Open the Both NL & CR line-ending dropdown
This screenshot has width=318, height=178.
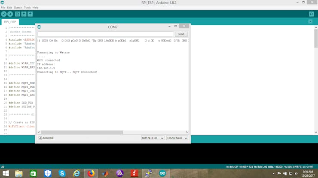point(153,138)
